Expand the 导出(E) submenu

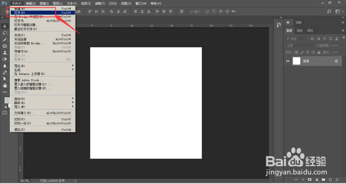[43, 66]
